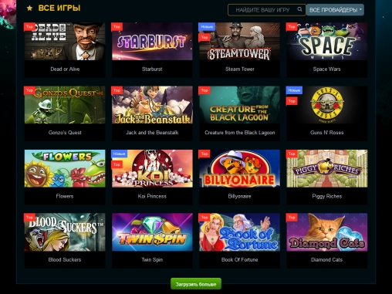Open the Book Of Fortune thumbnail

239,232
